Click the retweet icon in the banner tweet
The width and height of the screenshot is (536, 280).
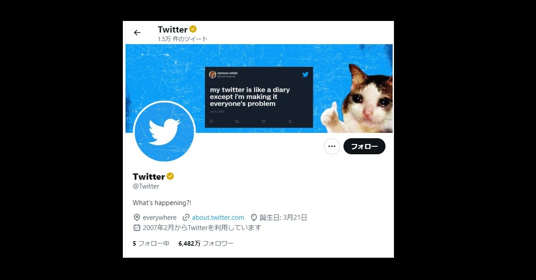pyautogui.click(x=237, y=121)
